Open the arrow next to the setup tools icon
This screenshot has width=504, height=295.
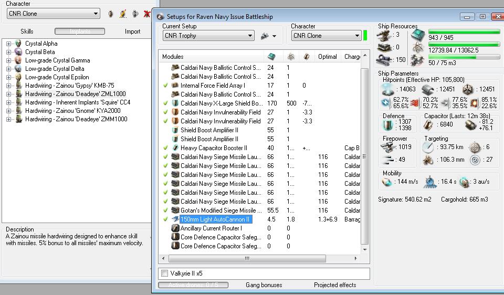(x=274, y=36)
